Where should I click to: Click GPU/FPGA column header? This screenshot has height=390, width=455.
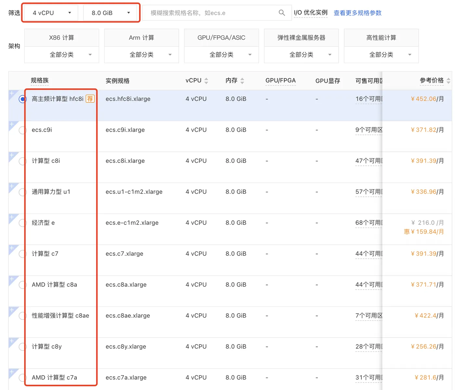[280, 81]
